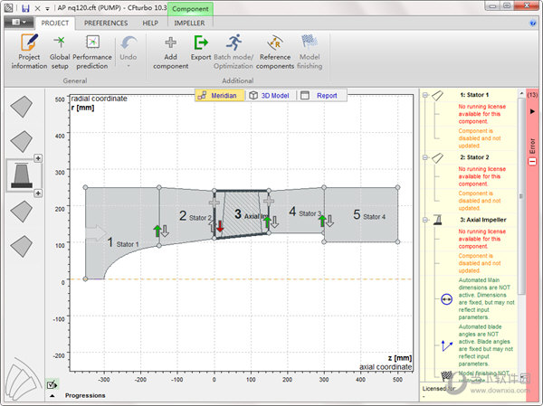Expand the Progressions panel
This screenshot has height=406, width=543.
52,396
